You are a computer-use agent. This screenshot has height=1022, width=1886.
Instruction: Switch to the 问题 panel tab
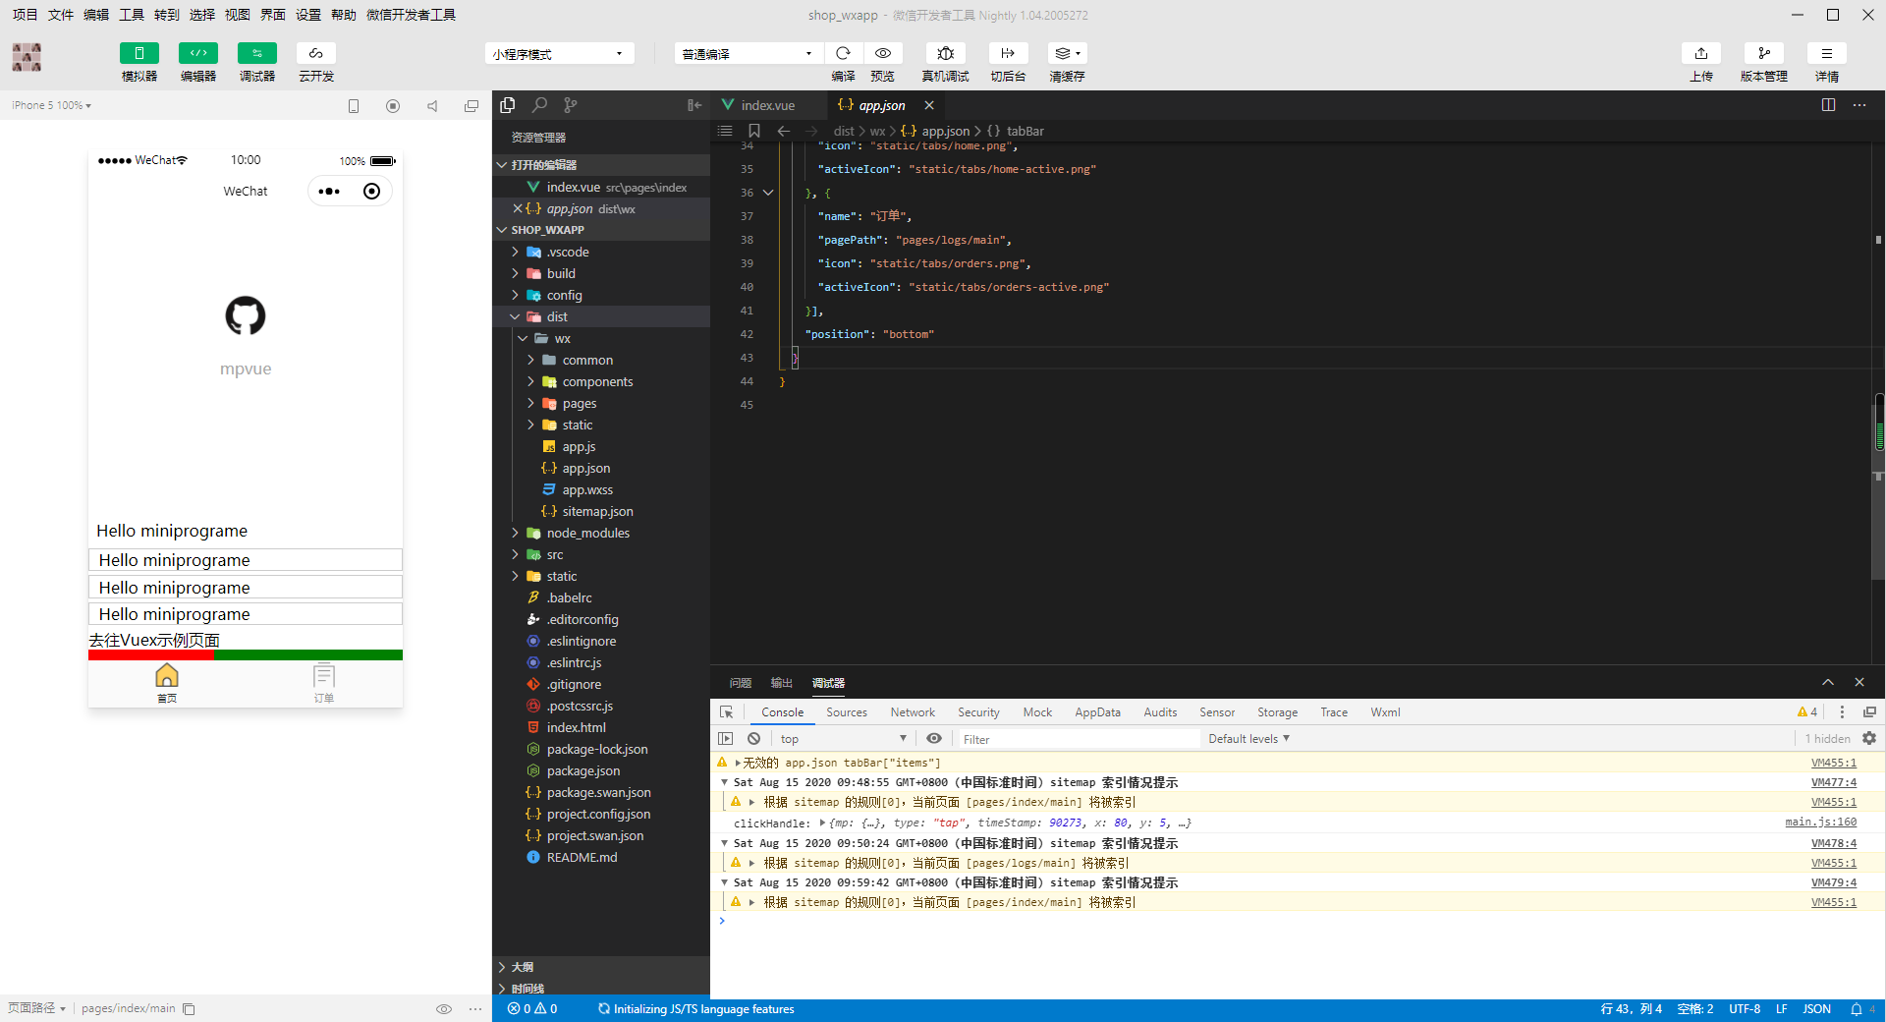(741, 683)
